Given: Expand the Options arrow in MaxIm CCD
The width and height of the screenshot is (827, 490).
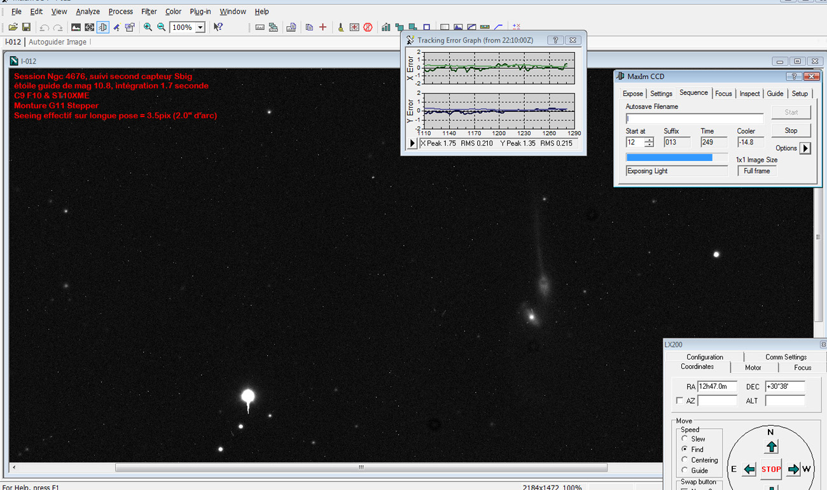Looking at the screenshot, I should click(805, 148).
